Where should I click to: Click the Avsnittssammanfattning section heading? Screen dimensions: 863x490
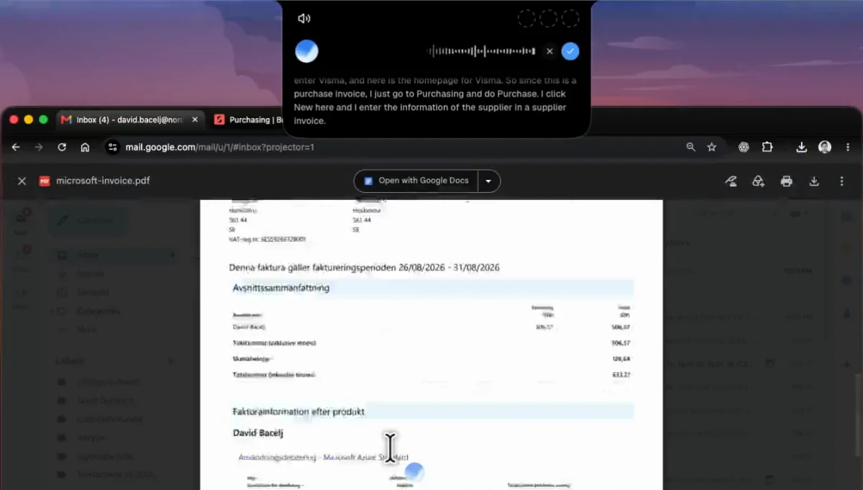(x=281, y=288)
